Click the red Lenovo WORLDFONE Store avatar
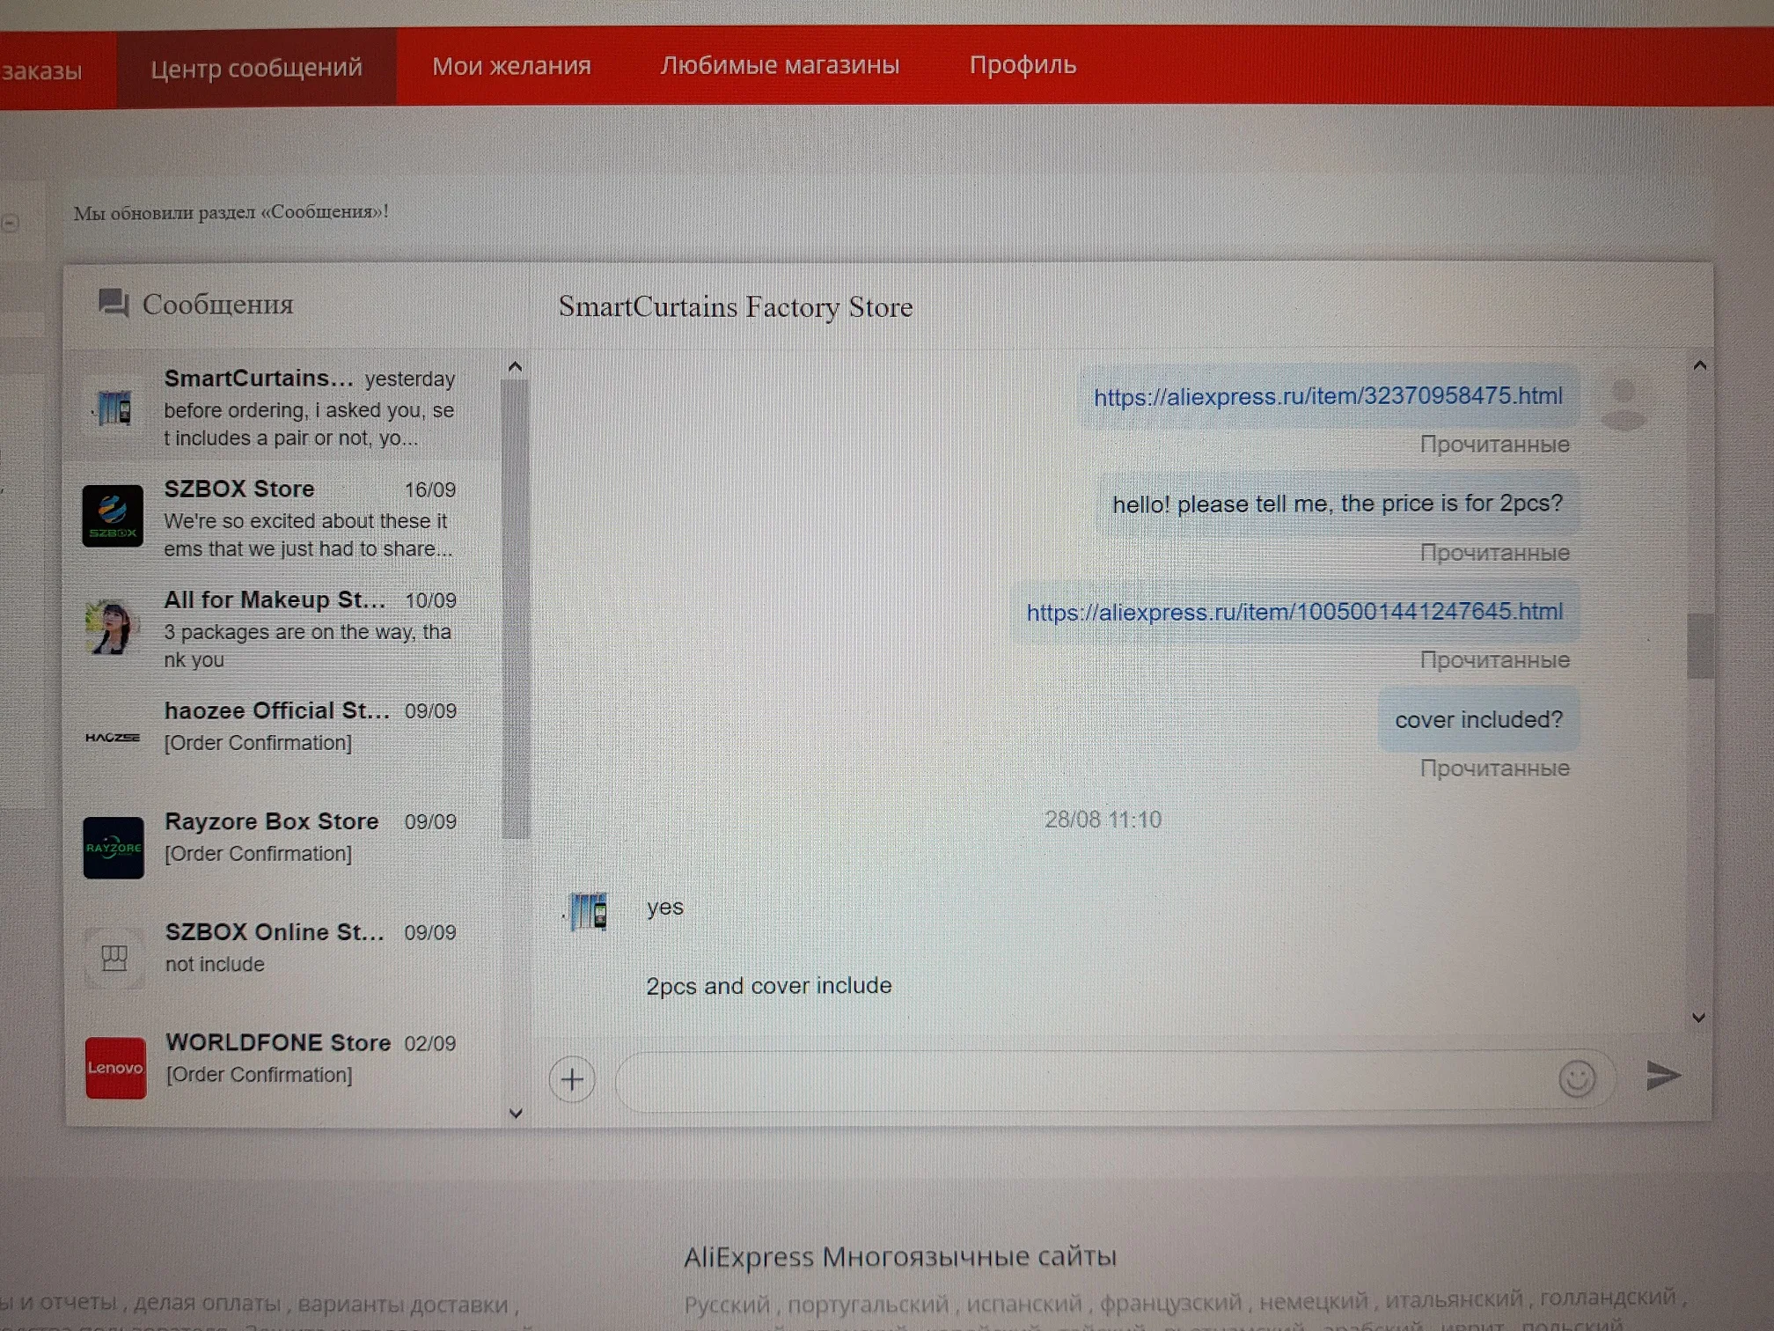 (x=115, y=1067)
